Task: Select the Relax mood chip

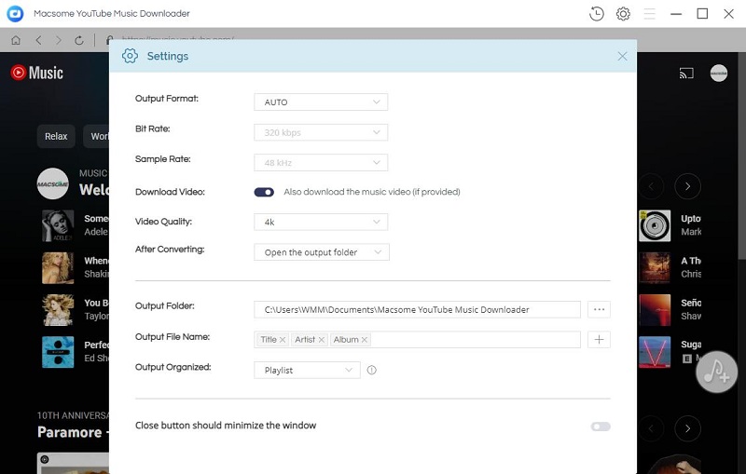Action: [56, 136]
